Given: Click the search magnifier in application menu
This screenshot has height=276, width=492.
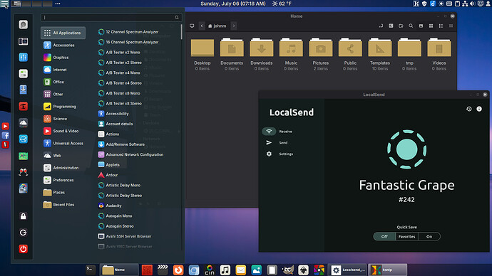Looking at the screenshot, I should 177,18.
